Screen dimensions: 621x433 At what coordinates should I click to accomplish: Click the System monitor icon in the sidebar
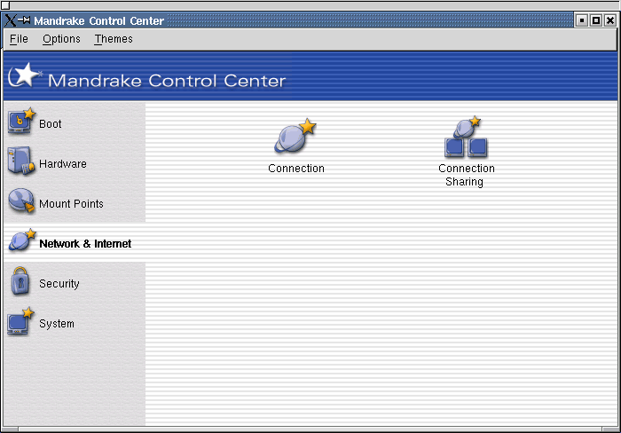tap(20, 322)
